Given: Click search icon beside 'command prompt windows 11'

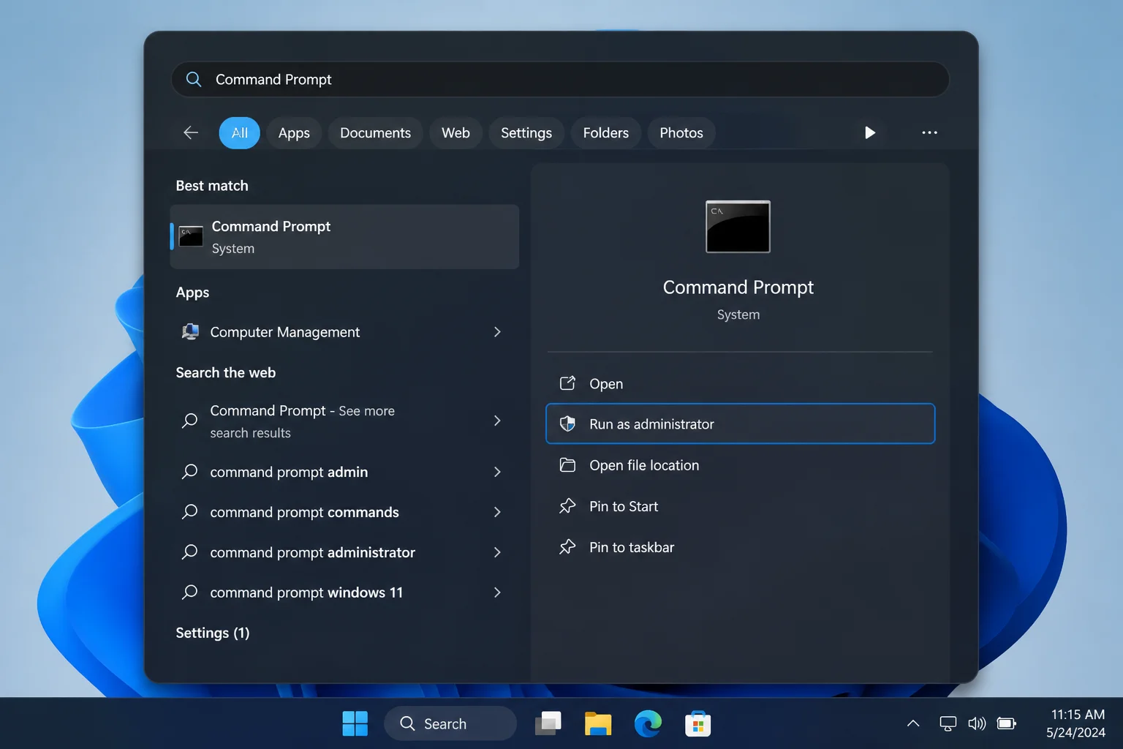Looking at the screenshot, I should tap(189, 592).
